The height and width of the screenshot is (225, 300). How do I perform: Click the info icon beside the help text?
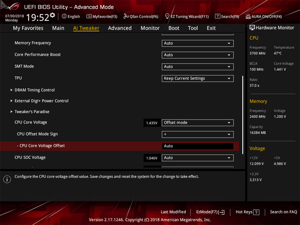pyautogui.click(x=7, y=179)
